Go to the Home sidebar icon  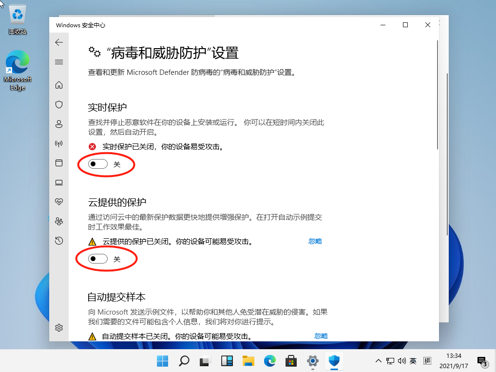pos(59,85)
